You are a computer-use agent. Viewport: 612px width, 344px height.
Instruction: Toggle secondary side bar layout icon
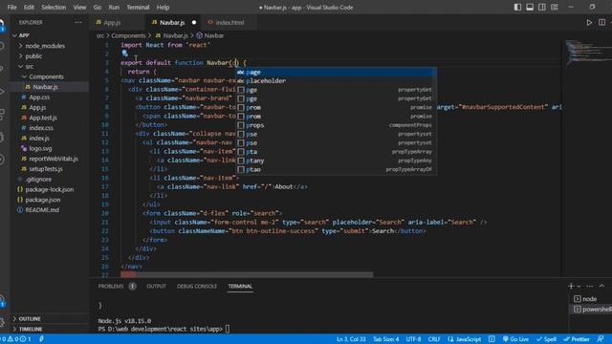(x=542, y=7)
